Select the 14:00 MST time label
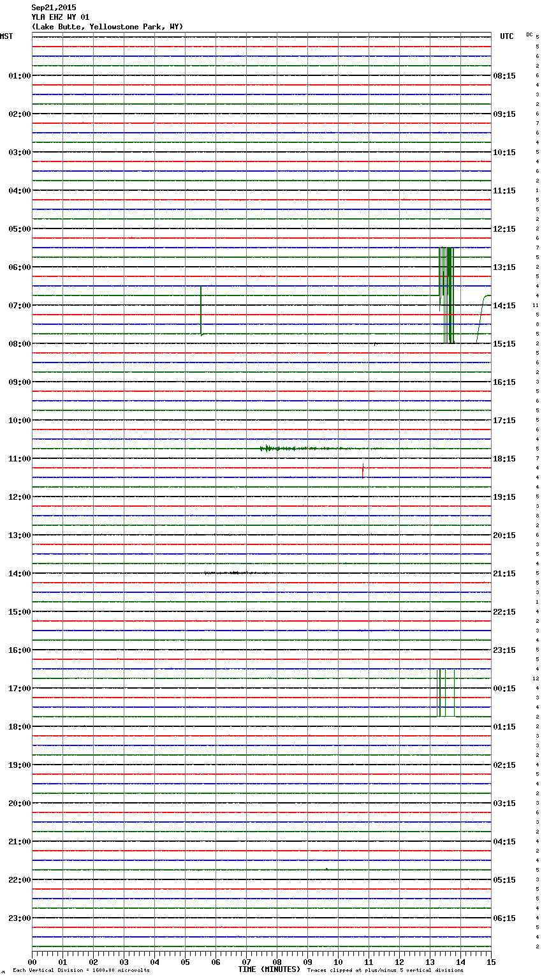542x979 pixels. pos(20,574)
